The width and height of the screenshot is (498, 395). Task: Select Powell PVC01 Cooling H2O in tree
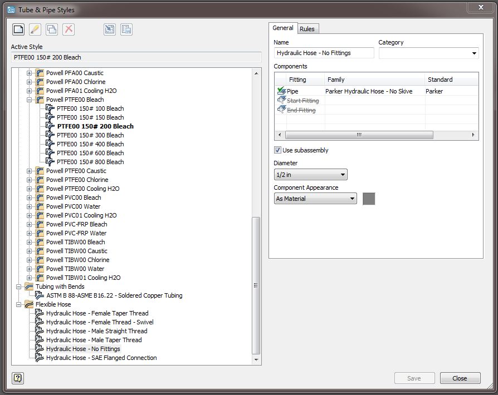[81, 215]
